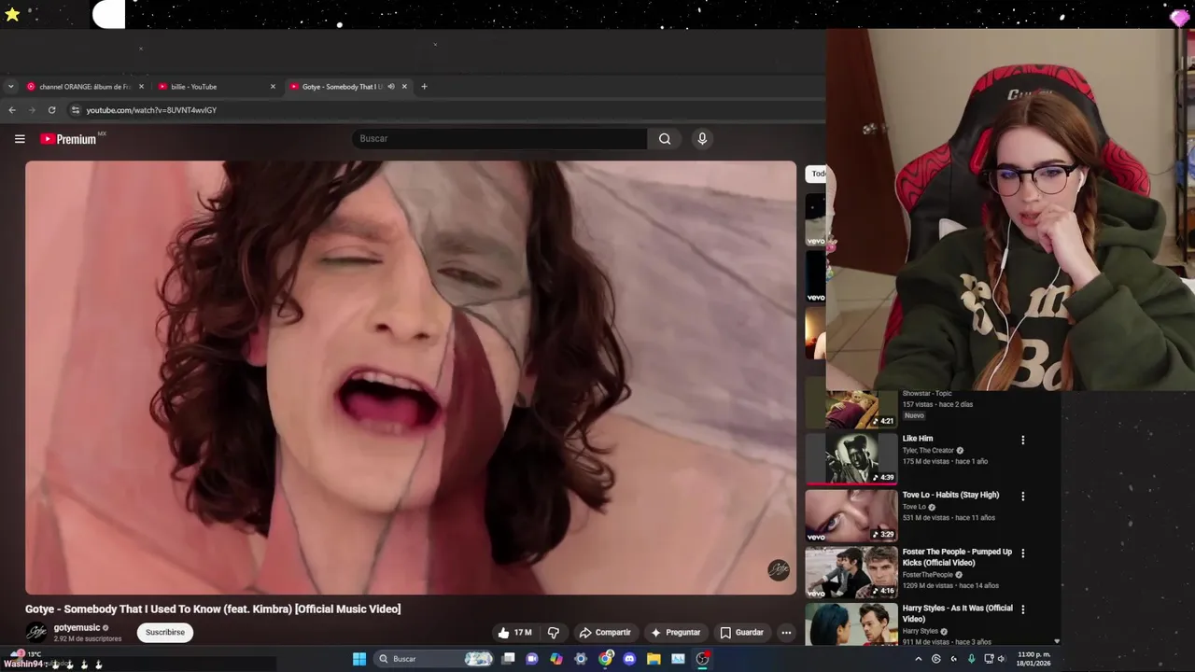Image resolution: width=1195 pixels, height=672 pixels.
Task: Open Tove Lo - Habits (Stay High) title
Action: pos(950,495)
